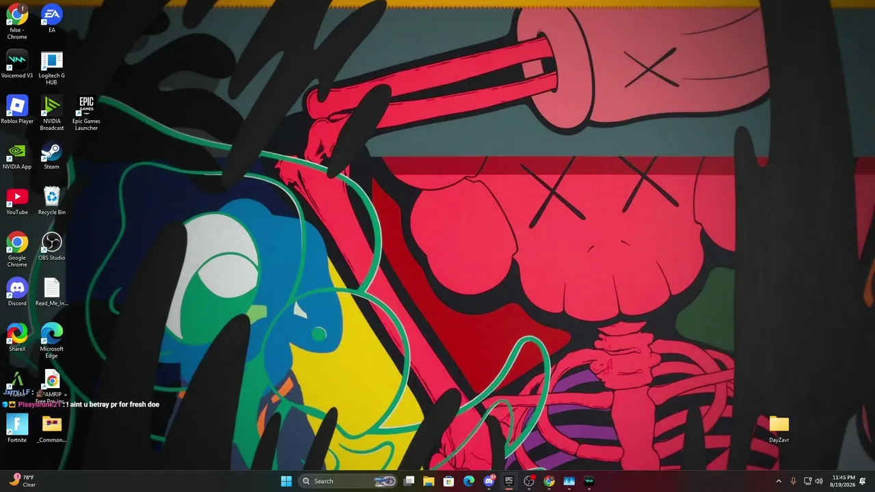Switch to Chrome on the taskbar

click(549, 481)
